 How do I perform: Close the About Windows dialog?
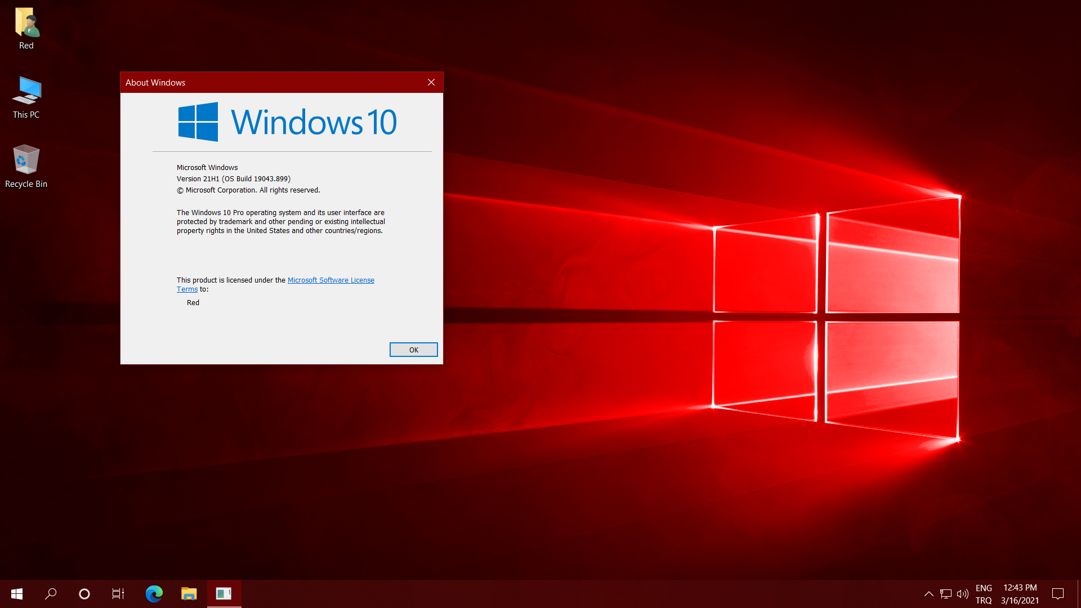click(x=431, y=82)
